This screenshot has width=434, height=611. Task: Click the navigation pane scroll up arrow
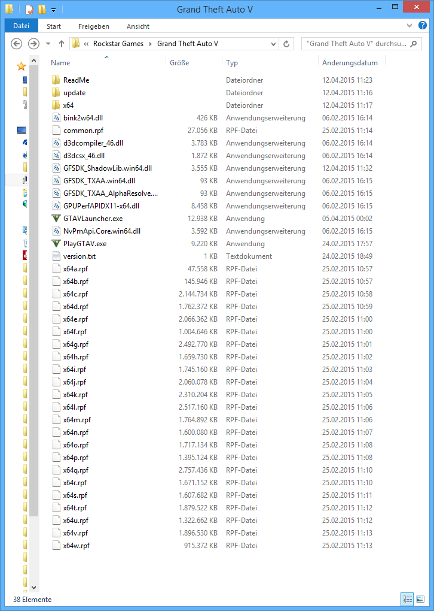[33, 61]
